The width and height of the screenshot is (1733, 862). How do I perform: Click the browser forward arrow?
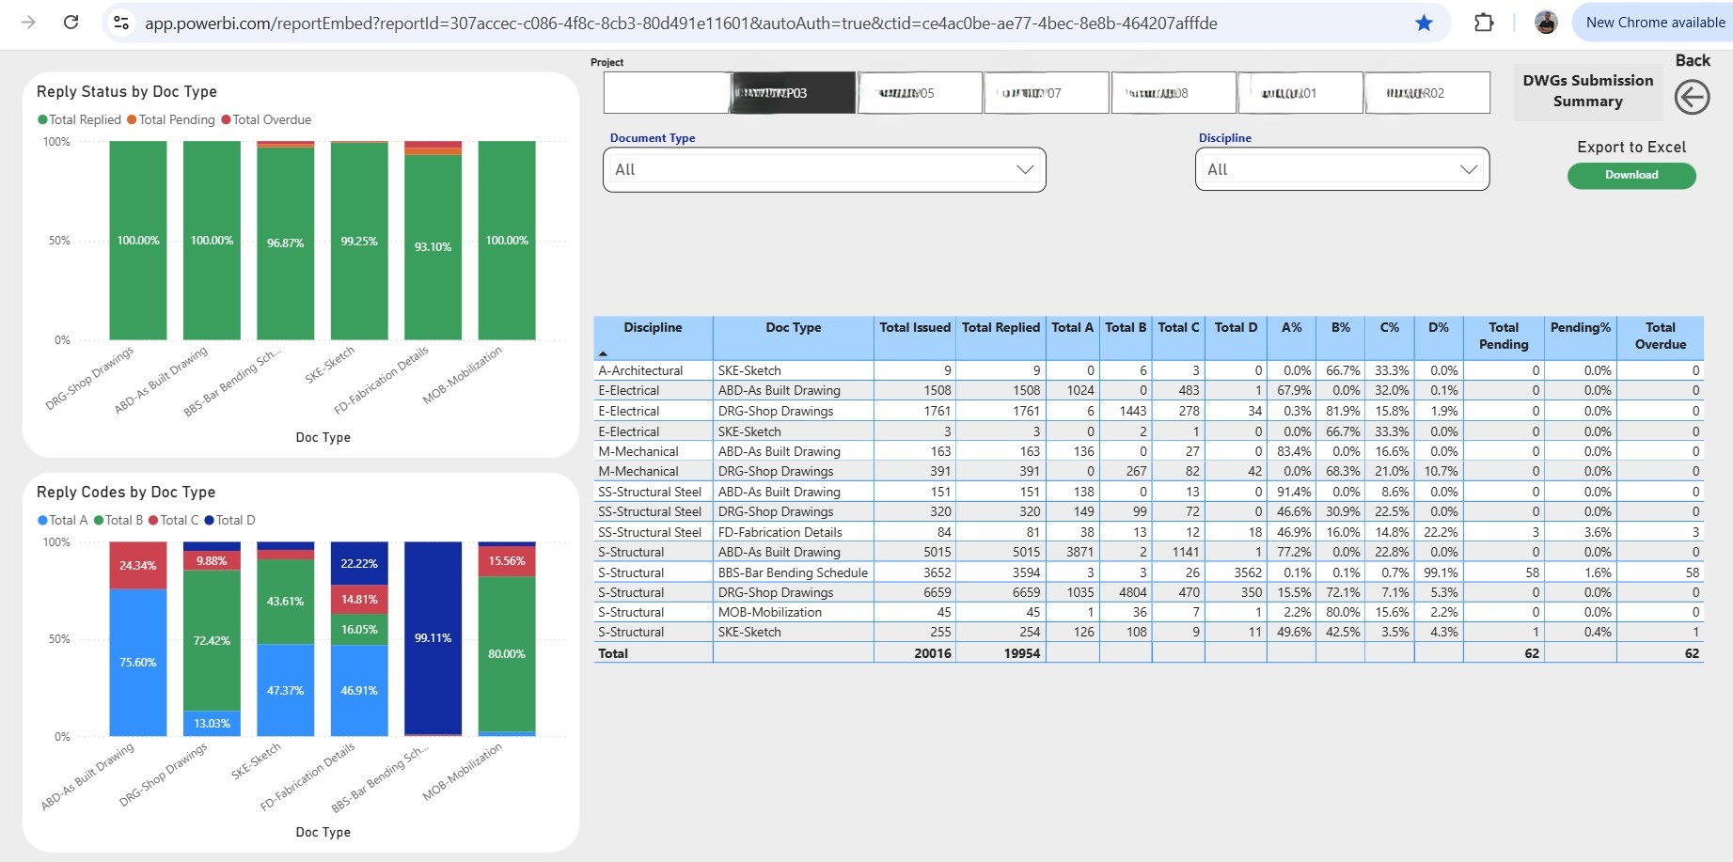28,23
